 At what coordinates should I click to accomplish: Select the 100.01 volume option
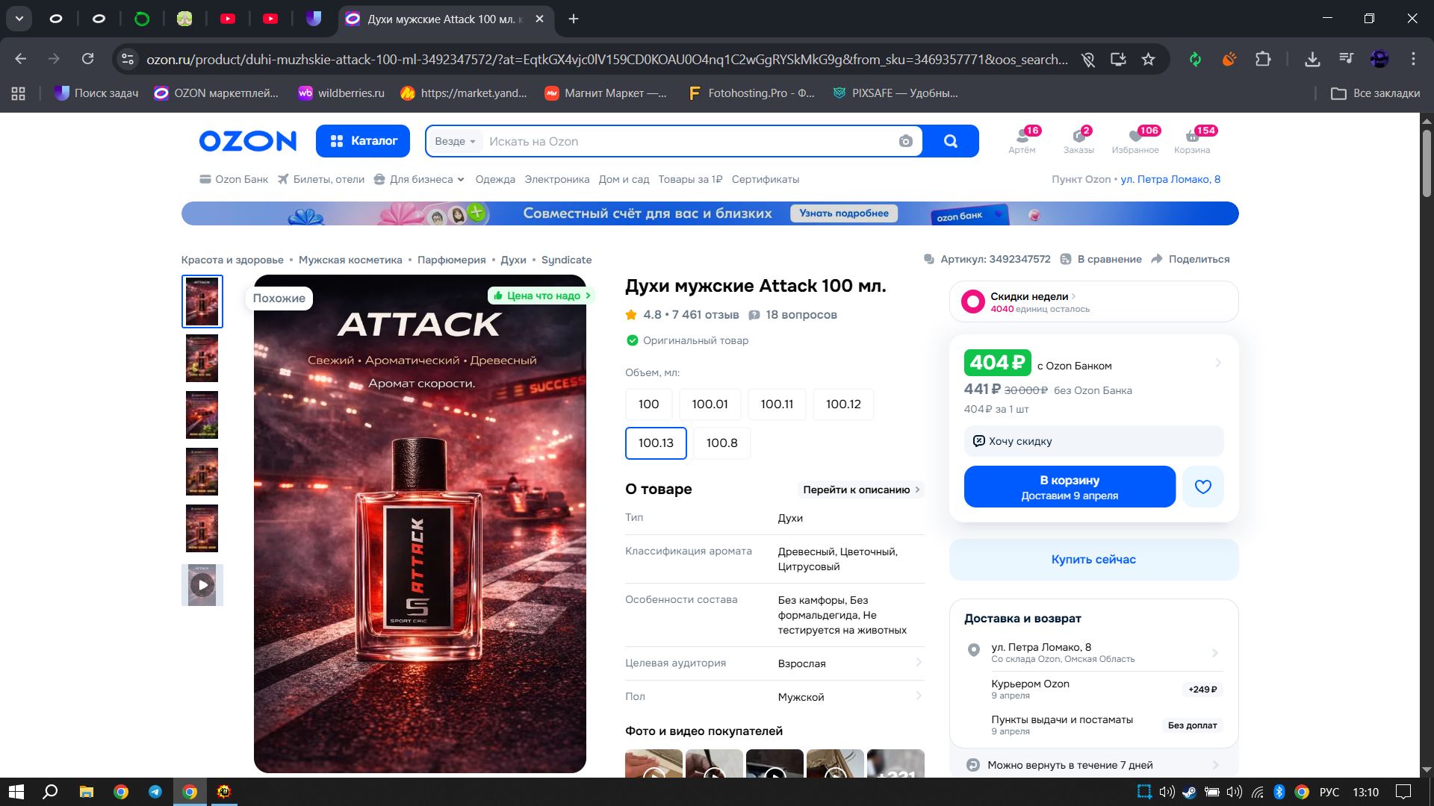[x=709, y=404]
